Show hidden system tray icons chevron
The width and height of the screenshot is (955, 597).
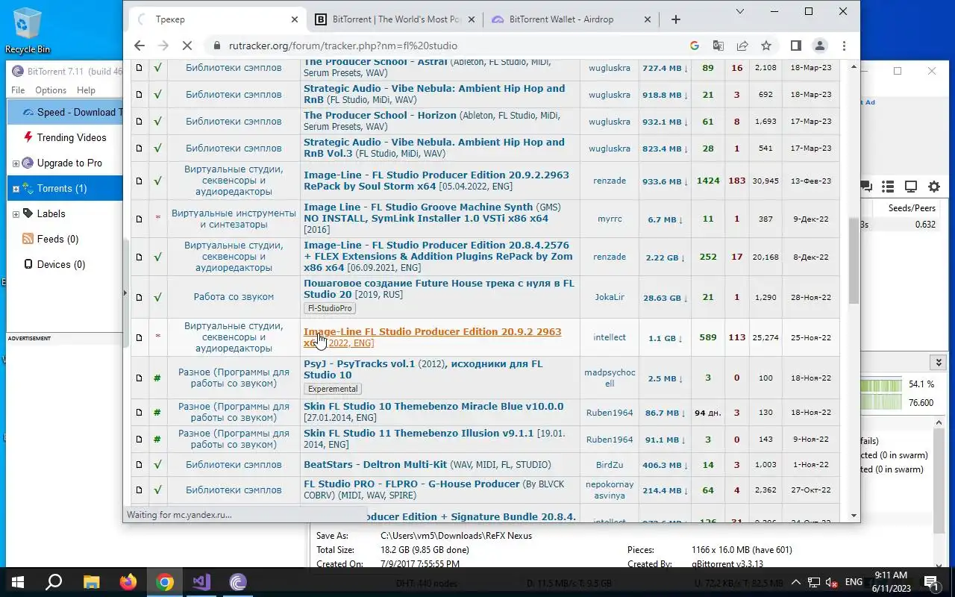[x=795, y=582]
